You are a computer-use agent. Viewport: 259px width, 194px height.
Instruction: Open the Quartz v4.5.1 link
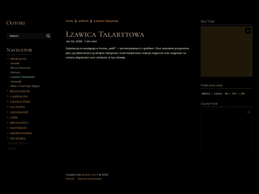(90, 175)
